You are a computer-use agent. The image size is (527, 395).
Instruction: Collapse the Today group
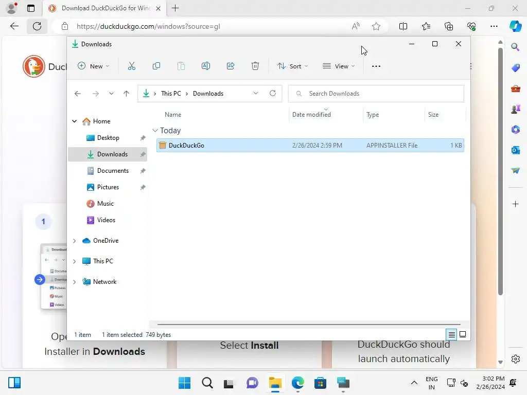155,130
